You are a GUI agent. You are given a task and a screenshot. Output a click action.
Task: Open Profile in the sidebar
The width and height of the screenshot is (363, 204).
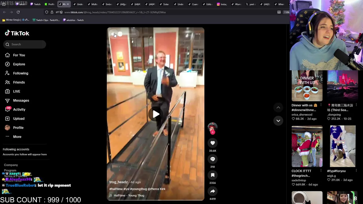pyautogui.click(x=14, y=127)
